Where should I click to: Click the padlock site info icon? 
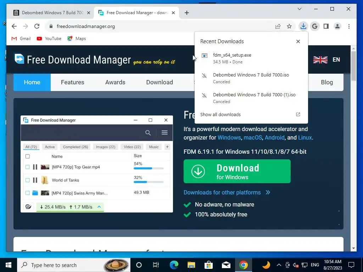51,26
